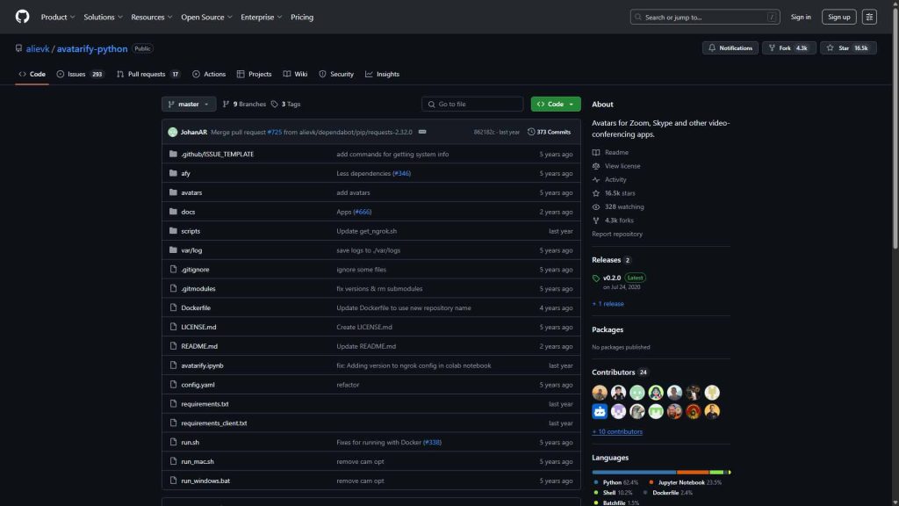The image size is (899, 506).
Task: Open the afy folder
Action: pyautogui.click(x=186, y=173)
